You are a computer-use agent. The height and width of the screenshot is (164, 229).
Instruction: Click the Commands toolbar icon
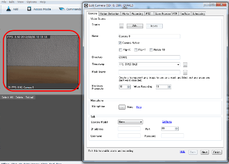(62, 9)
